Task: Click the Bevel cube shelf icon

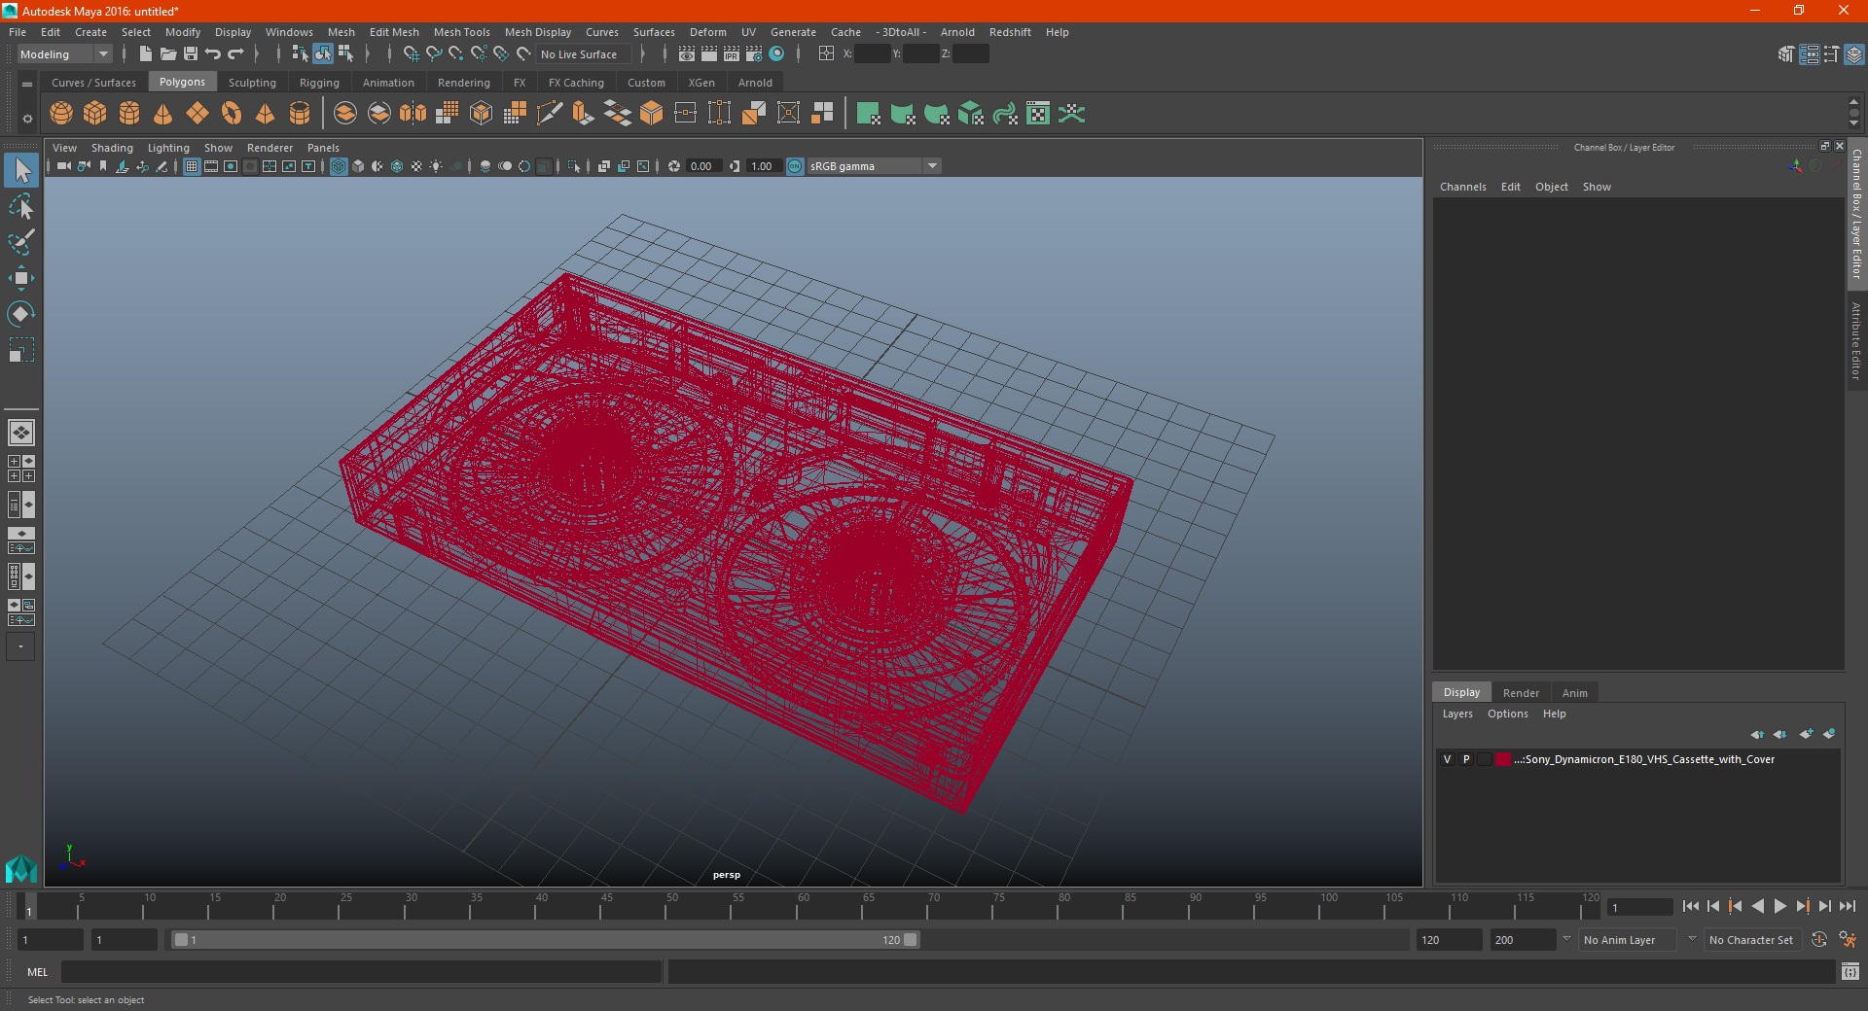Action: pyautogui.click(x=651, y=114)
